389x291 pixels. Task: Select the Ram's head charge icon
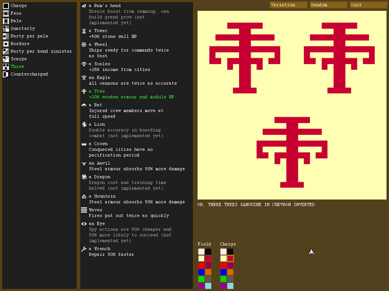coord(84,6)
